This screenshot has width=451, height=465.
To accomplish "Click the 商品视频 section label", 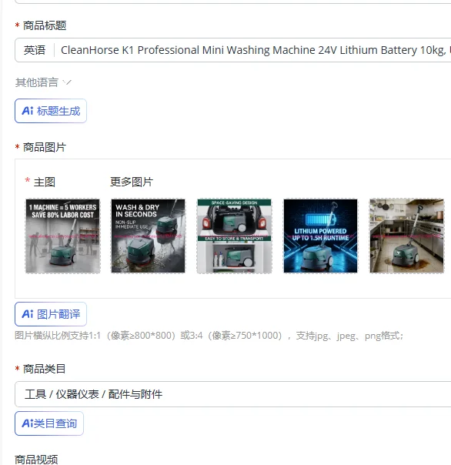I will (x=36, y=460).
